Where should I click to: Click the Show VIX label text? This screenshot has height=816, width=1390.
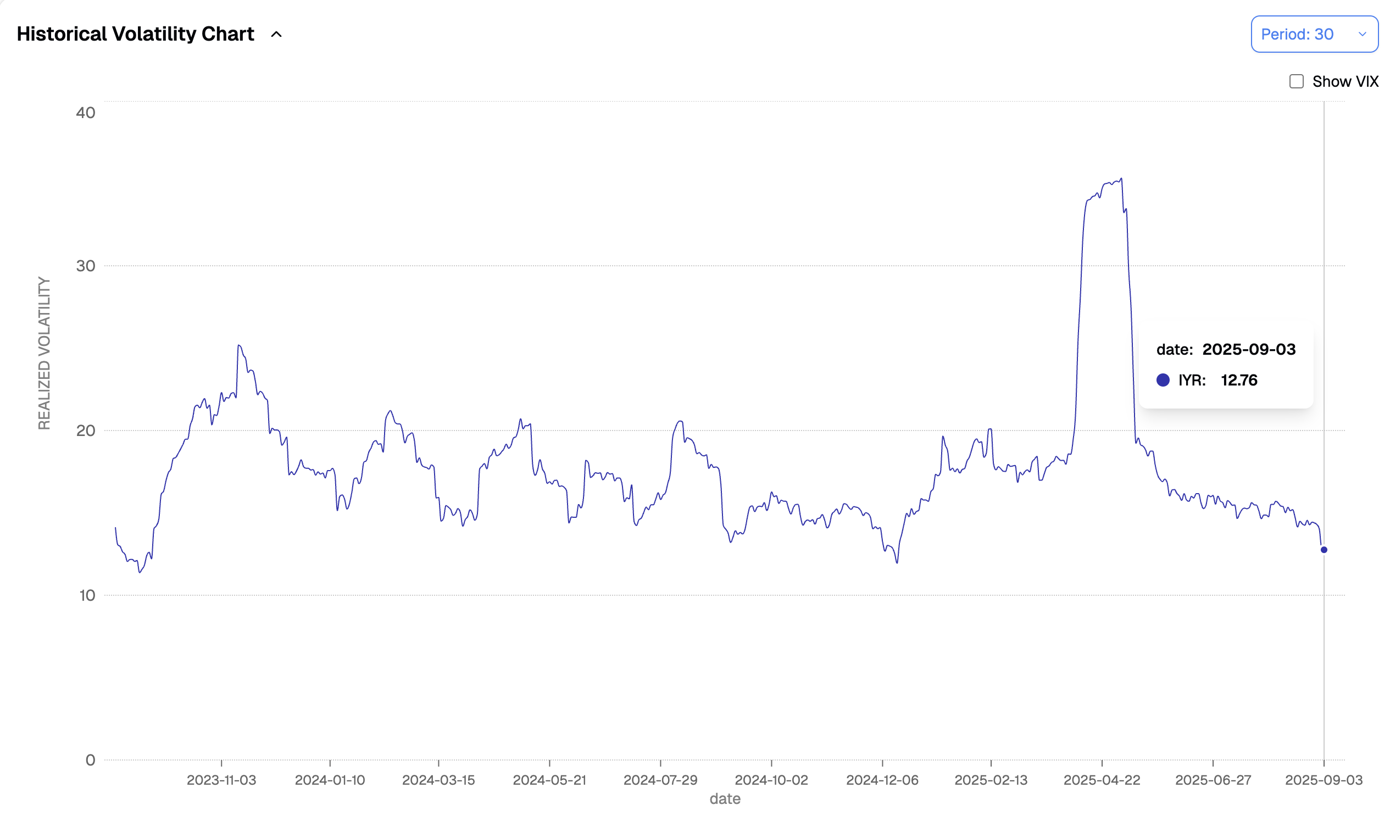pos(1345,82)
